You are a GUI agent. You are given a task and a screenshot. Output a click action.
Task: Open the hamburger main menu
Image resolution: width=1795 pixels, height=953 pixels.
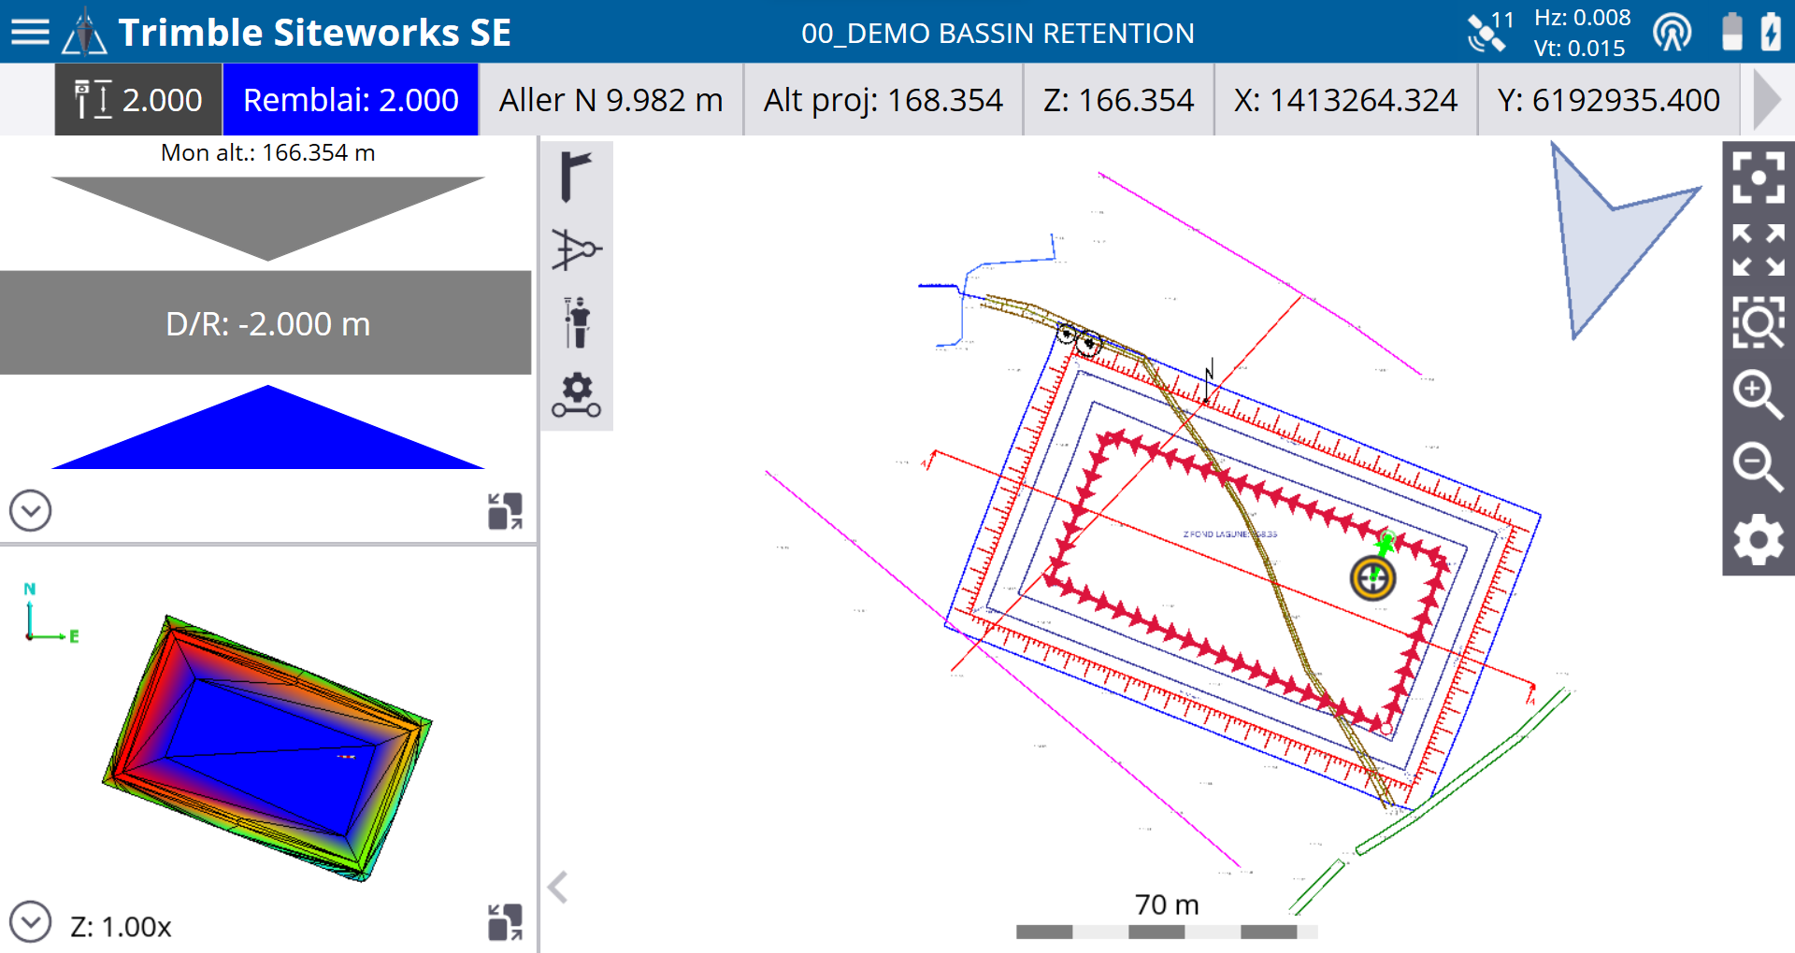(x=30, y=32)
